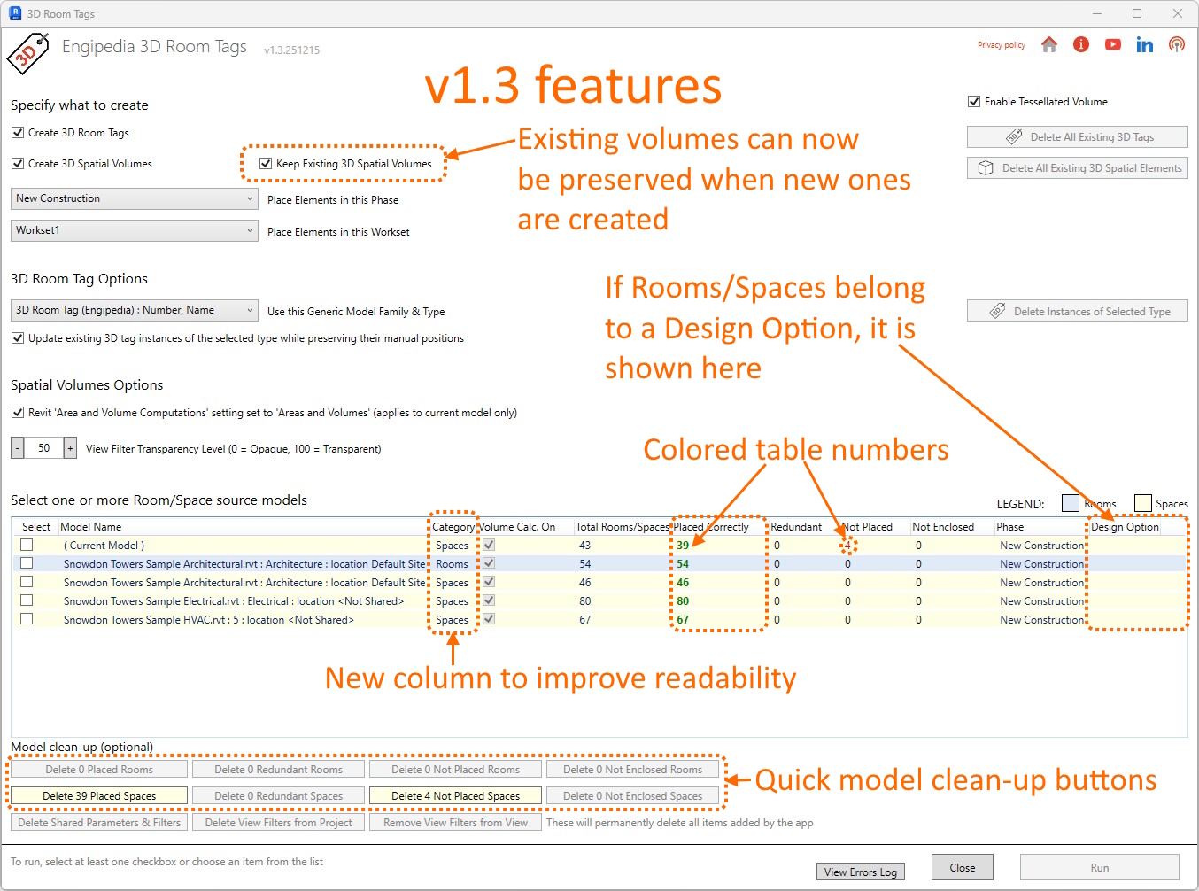1199x891 pixels.
Task: Disable Create 3D Room Tags
Action: [18, 132]
